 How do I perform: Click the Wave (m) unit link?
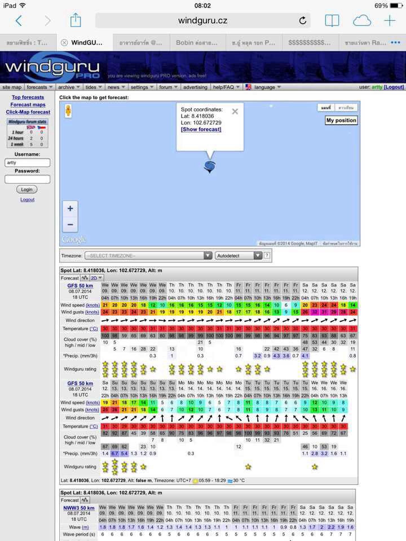coord(85,527)
